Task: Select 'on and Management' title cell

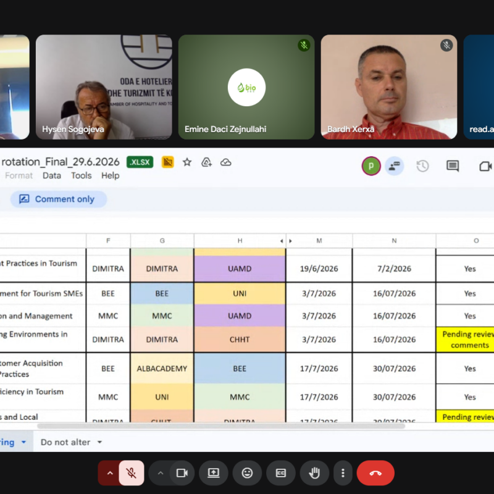Action: click(43, 316)
